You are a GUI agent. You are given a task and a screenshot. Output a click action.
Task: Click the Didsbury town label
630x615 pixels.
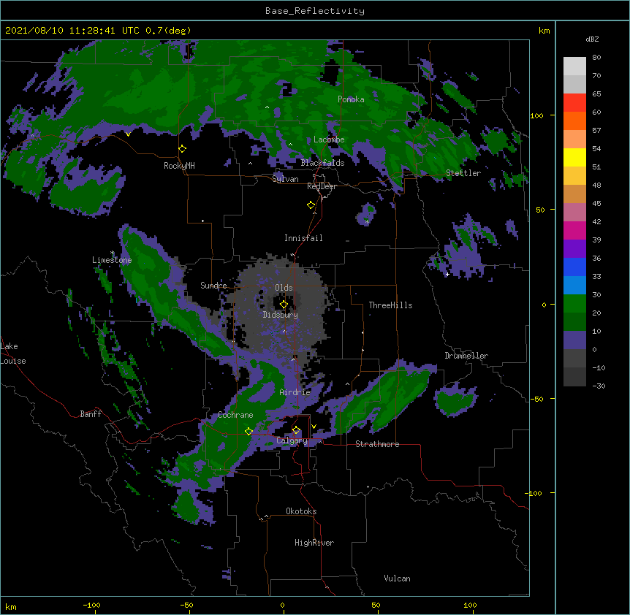(281, 315)
